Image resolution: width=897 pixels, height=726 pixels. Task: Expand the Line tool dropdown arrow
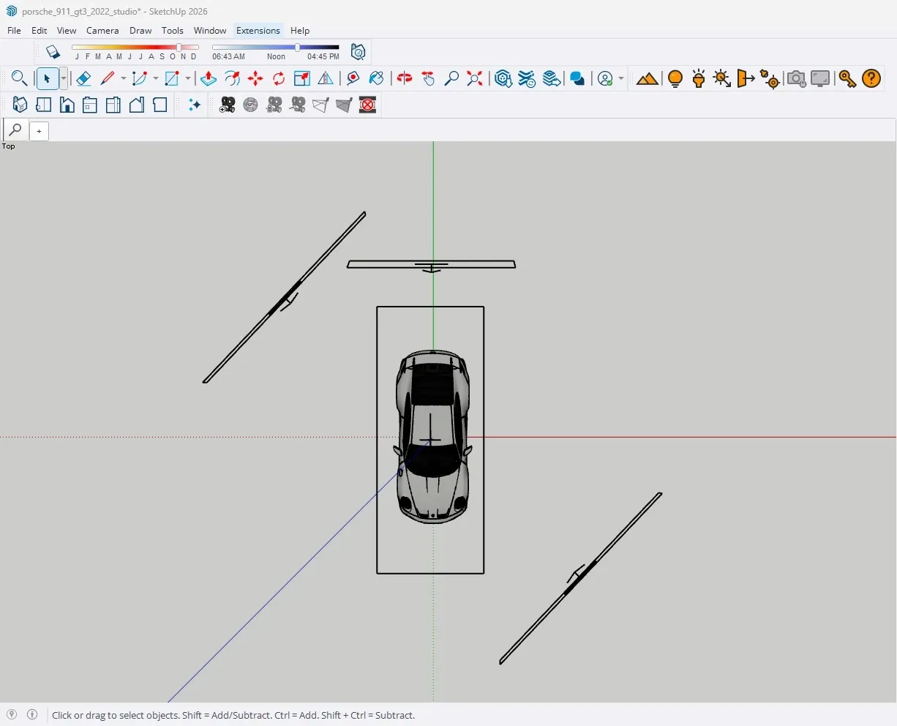pyautogui.click(x=123, y=78)
